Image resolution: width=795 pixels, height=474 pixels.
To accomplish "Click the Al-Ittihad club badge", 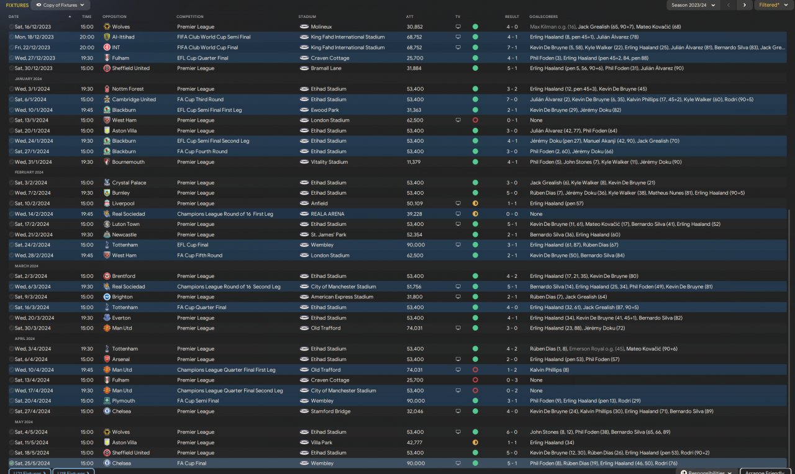I will coord(107,37).
